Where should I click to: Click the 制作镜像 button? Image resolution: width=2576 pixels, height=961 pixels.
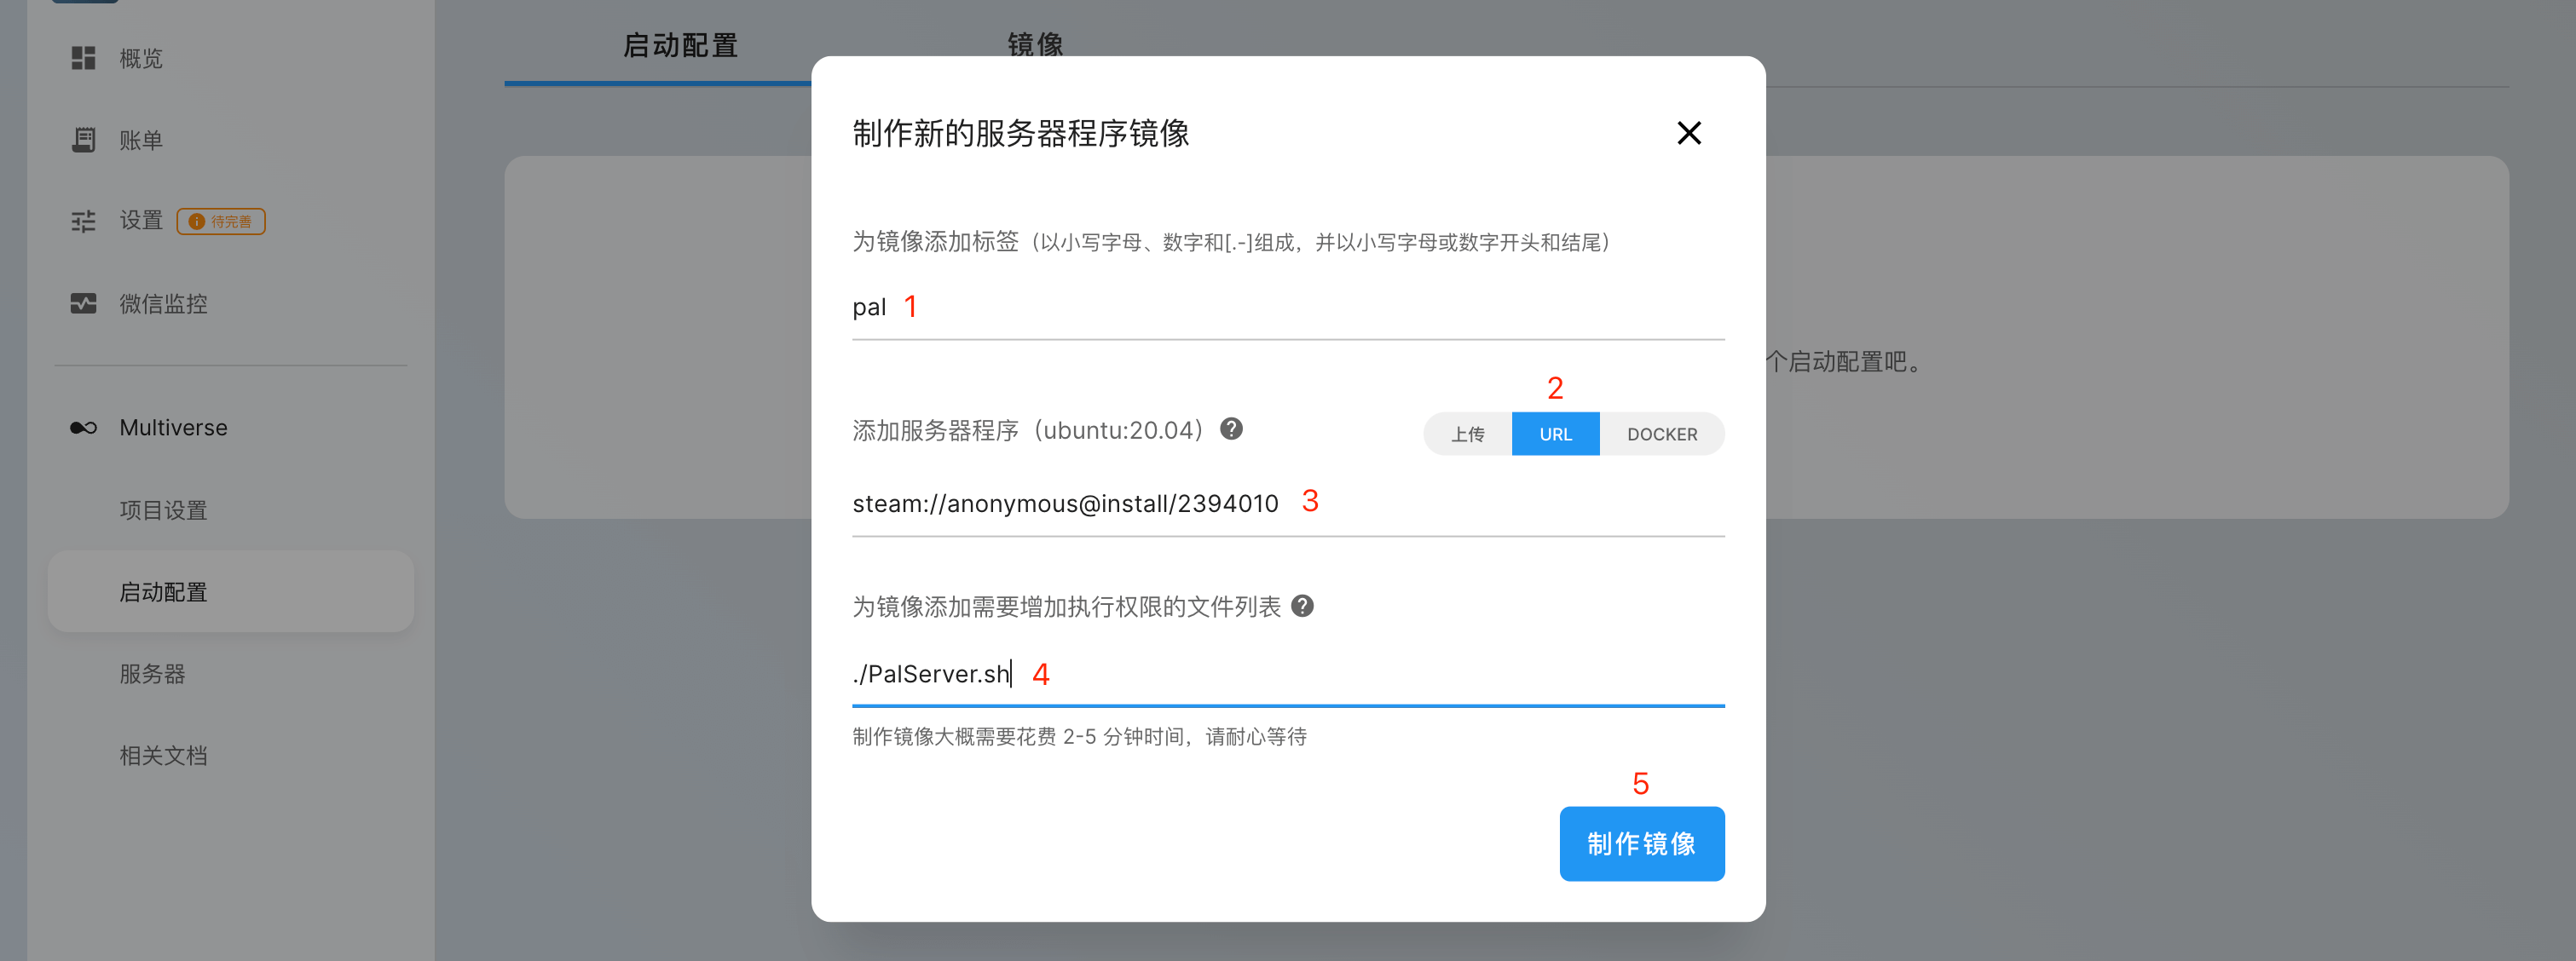(x=1641, y=843)
